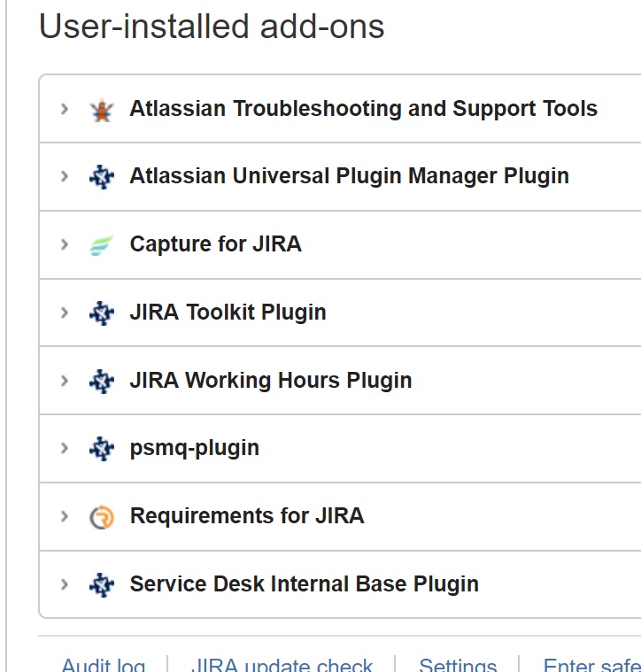Select the JIRA Working Hours Plugin name
This screenshot has width=641, height=672.
pyautogui.click(x=271, y=380)
